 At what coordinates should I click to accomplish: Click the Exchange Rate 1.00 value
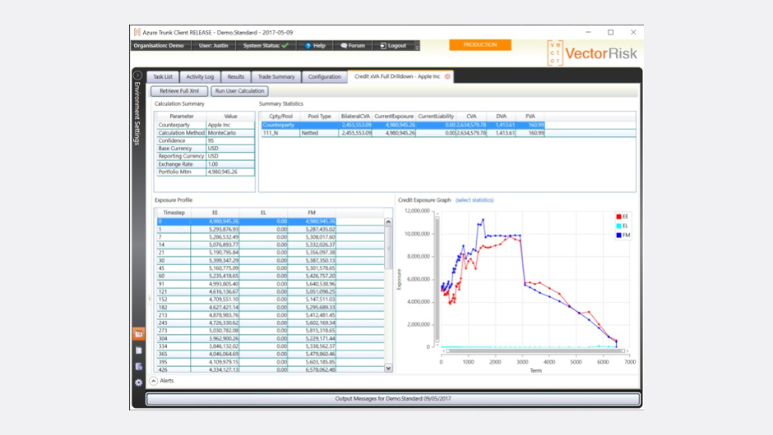coord(230,164)
